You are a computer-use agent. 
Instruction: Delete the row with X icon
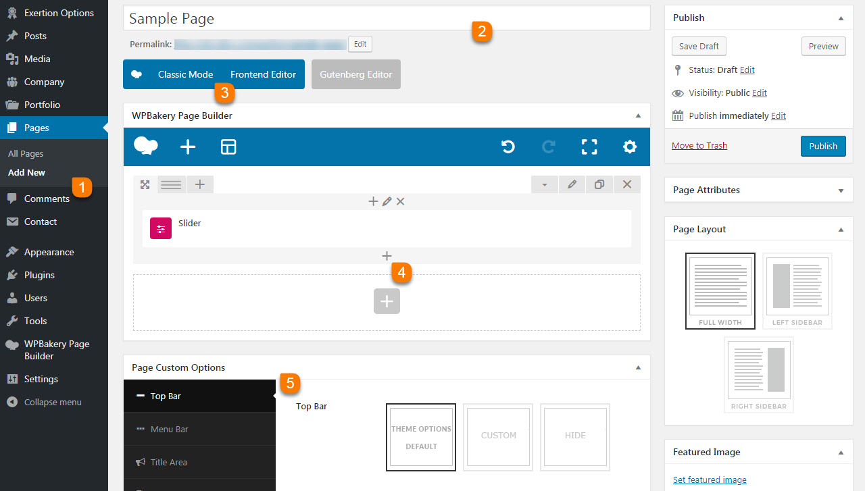pyautogui.click(x=627, y=184)
